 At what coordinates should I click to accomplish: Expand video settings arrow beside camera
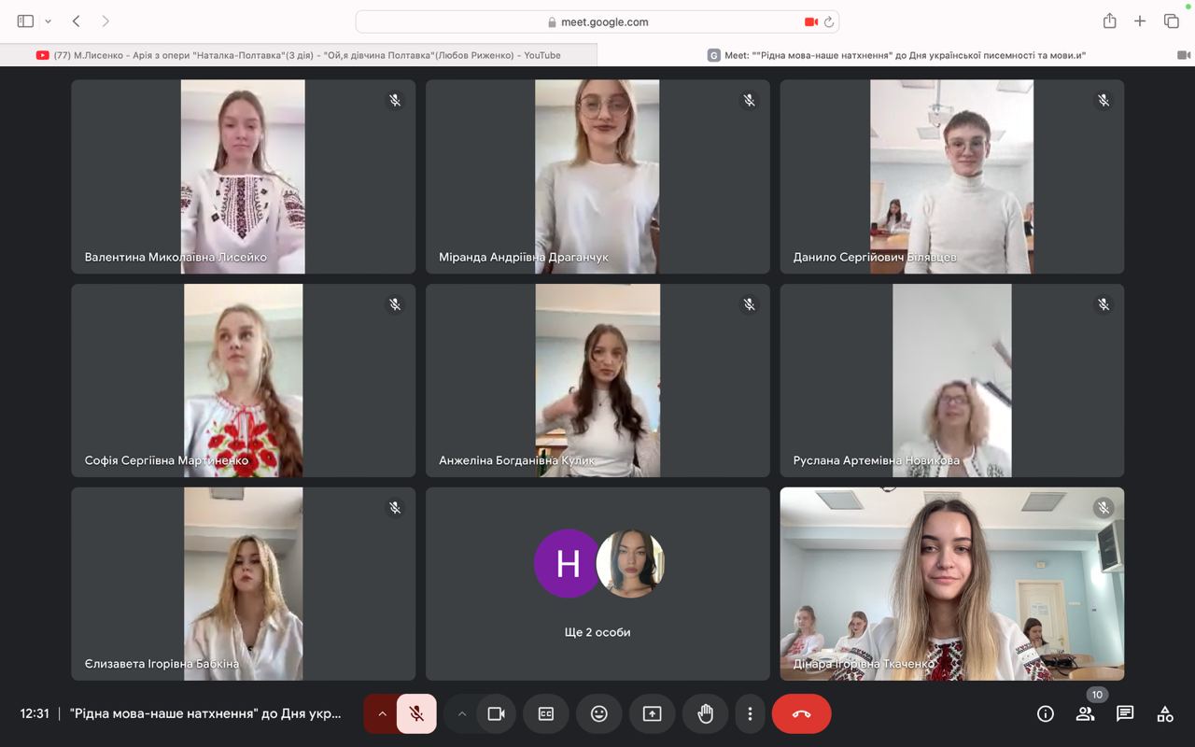pos(461,714)
